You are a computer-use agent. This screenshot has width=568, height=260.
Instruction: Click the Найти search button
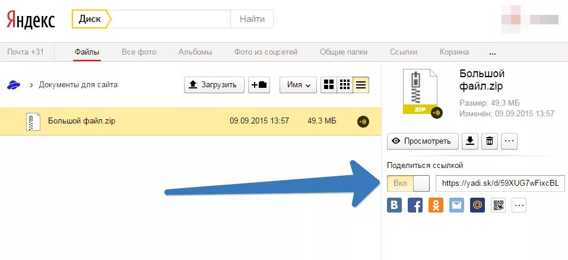[252, 19]
